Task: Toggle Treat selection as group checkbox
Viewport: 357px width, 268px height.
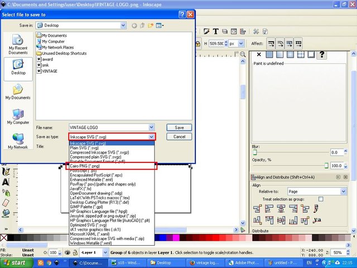Action: [321, 199]
